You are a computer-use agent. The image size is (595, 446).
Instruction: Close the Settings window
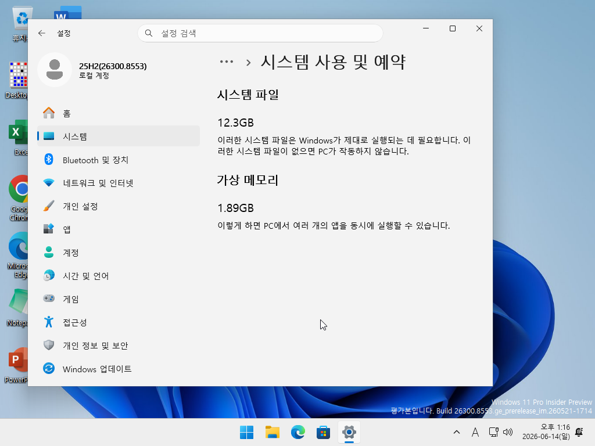479,28
